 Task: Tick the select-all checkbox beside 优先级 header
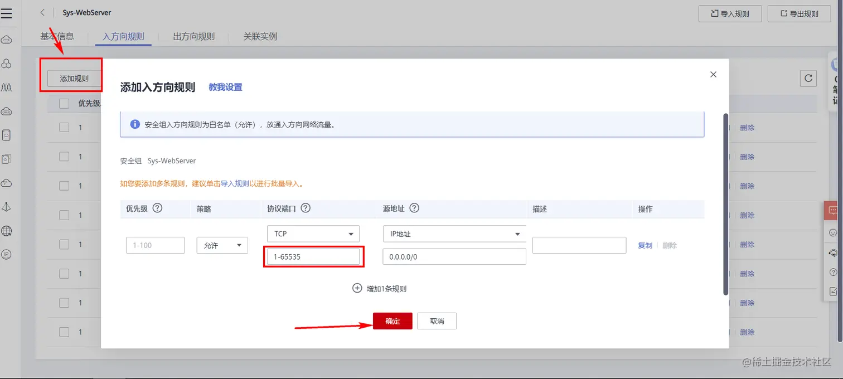(64, 103)
